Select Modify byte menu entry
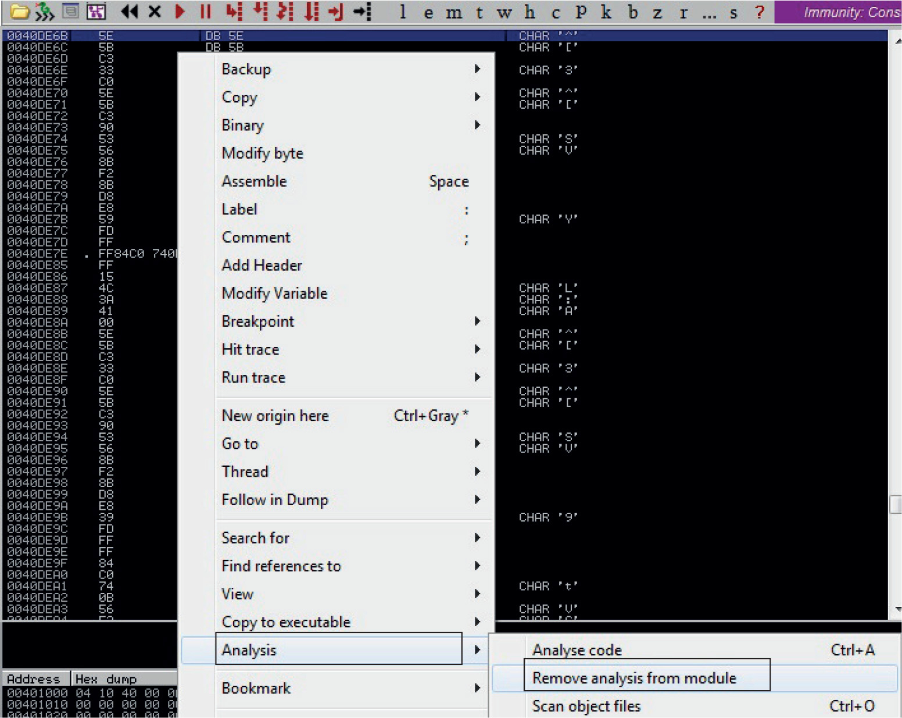 point(263,153)
